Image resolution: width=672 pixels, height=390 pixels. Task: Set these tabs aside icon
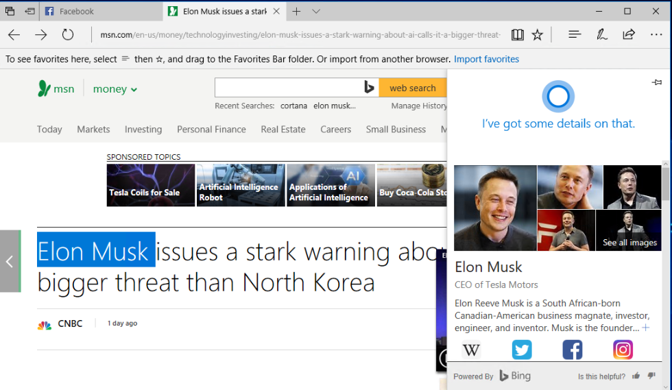[29, 11]
